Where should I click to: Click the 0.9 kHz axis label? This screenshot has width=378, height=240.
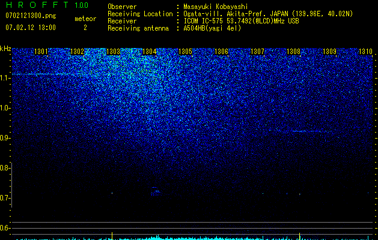(4, 138)
